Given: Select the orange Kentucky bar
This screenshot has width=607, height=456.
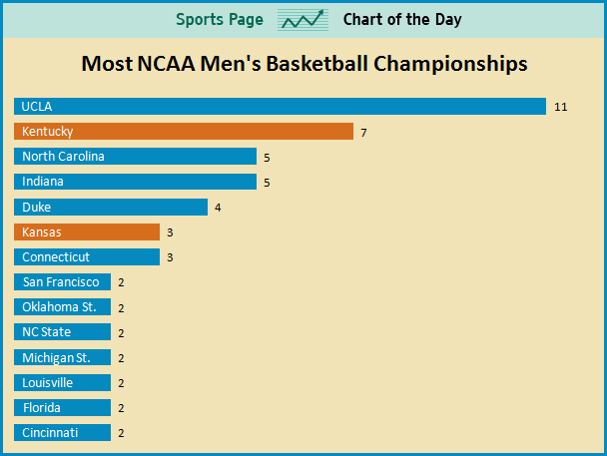Looking at the screenshot, I should 184,132.
